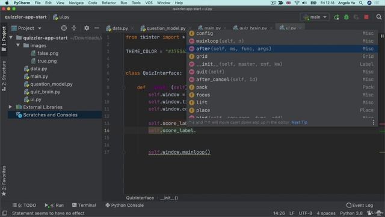
Task: Open question_model.py in project tree
Action: (x=48, y=84)
